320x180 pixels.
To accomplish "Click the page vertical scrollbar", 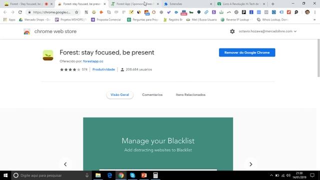I will (318, 58).
